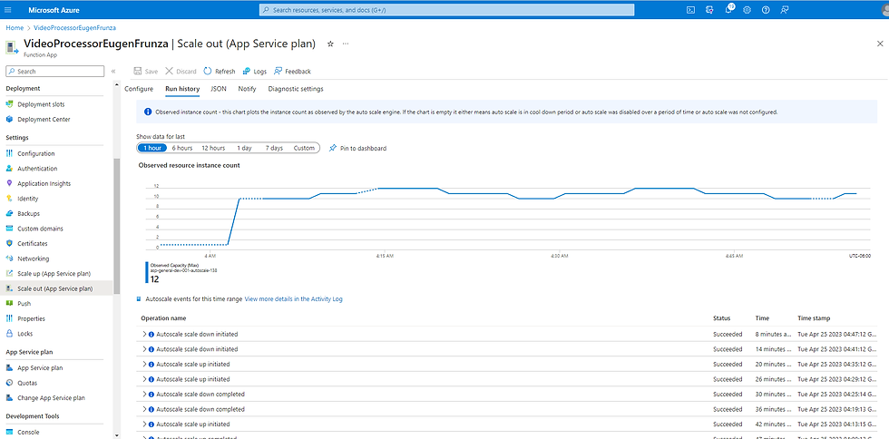Click the VideoProcessorEugenFrunza breadcrumb link
The width and height of the screenshot is (889, 439).
coord(74,28)
